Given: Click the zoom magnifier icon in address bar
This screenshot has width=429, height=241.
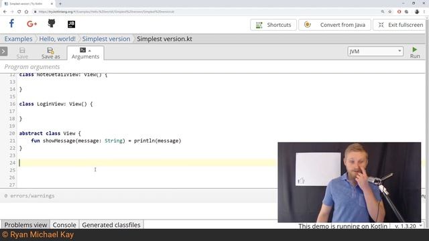Looking at the screenshot, I should point(383,12).
